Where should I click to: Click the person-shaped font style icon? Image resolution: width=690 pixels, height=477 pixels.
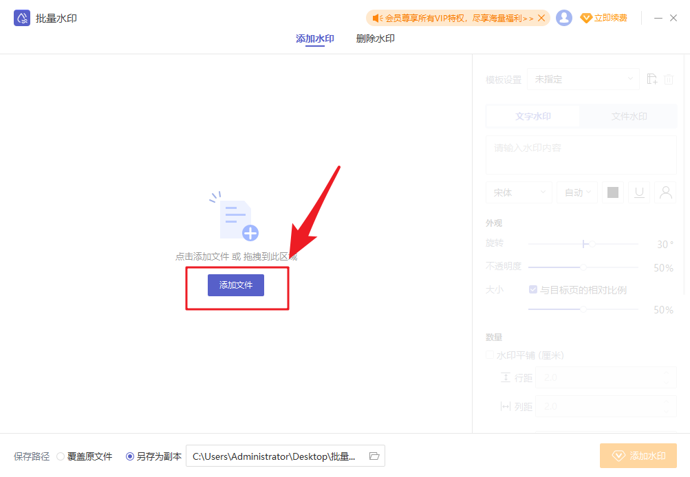[x=665, y=192]
